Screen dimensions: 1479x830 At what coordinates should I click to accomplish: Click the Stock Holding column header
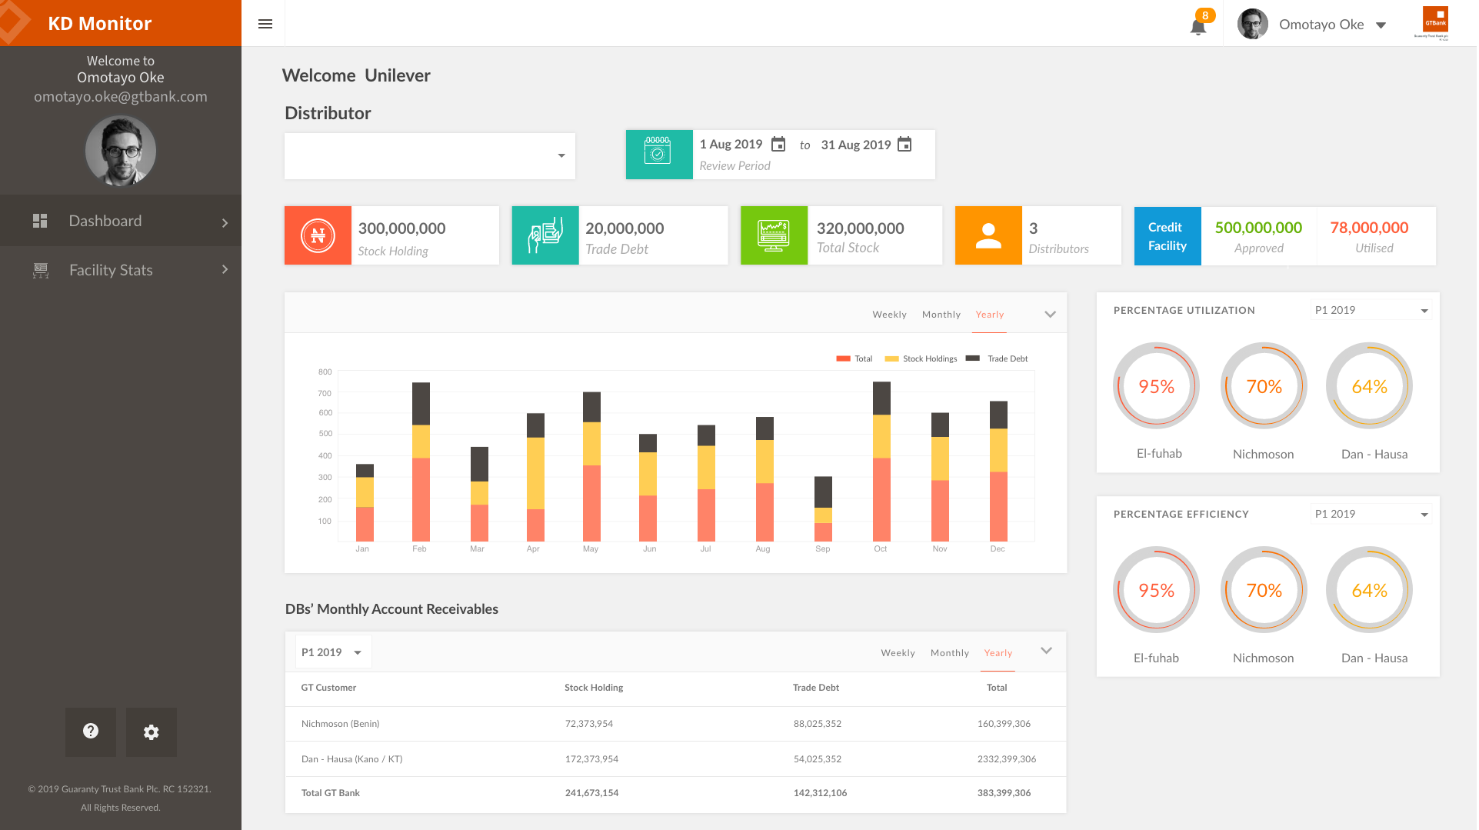(x=594, y=688)
